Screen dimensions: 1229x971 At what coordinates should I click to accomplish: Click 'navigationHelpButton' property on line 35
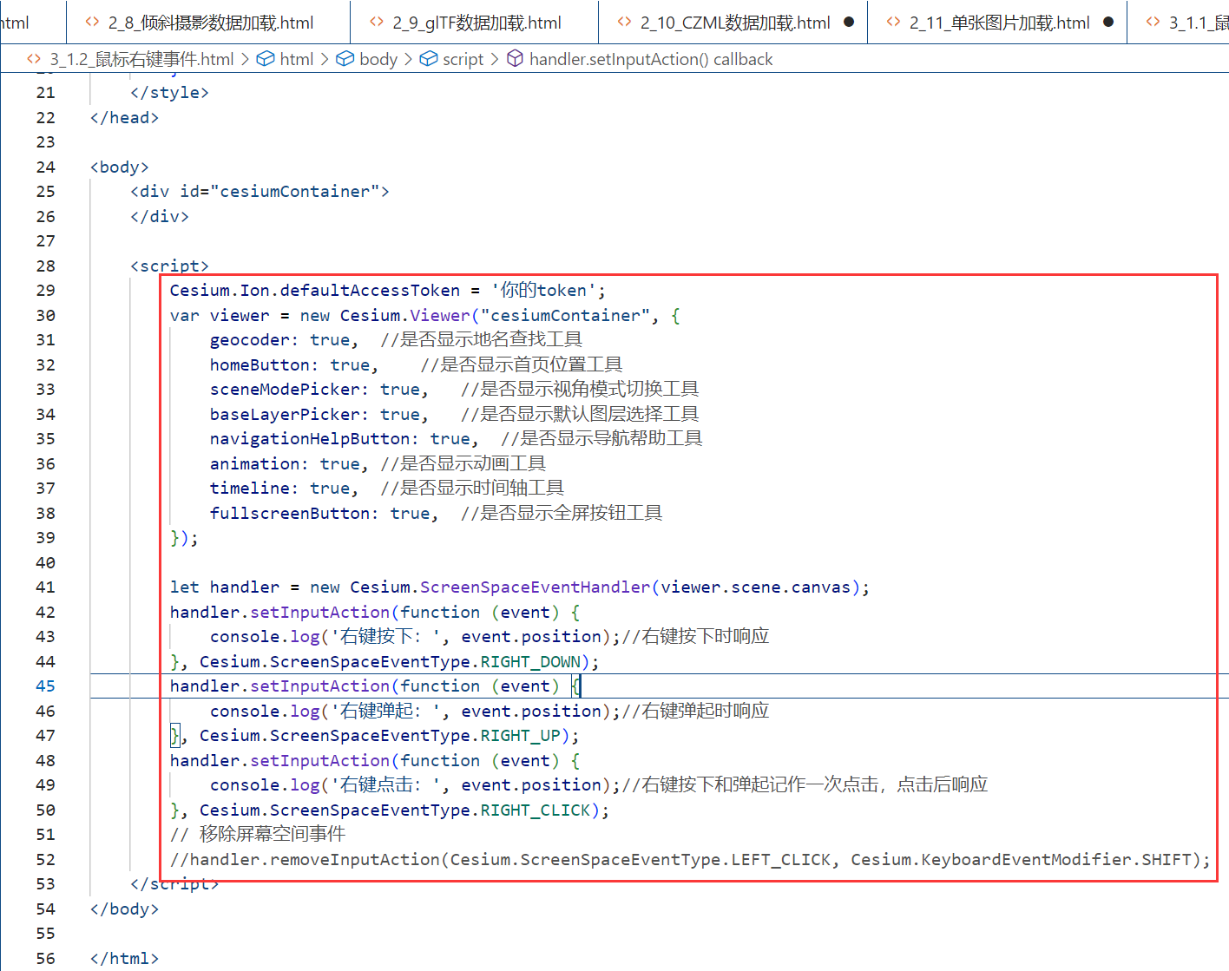(x=310, y=439)
